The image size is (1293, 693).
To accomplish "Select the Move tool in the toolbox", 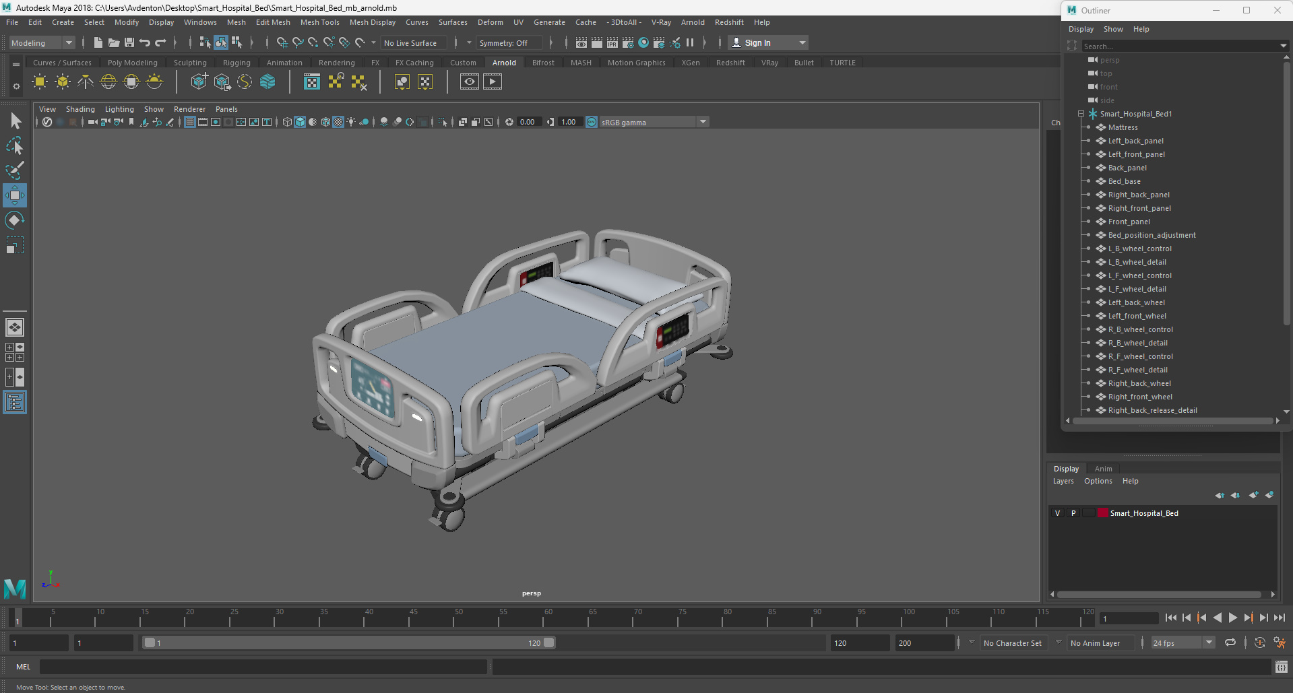I will pos(14,195).
